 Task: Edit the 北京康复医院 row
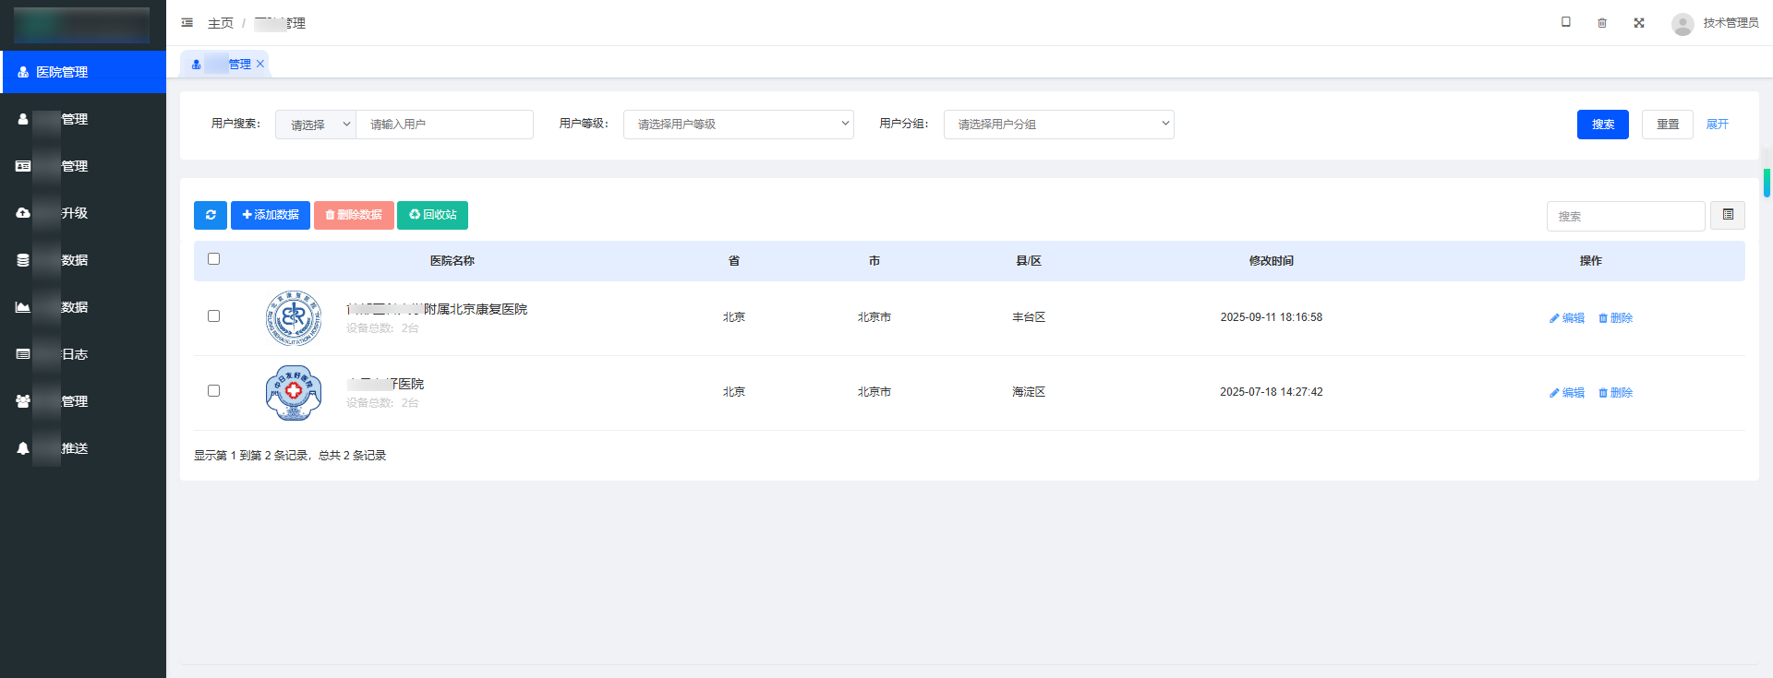click(x=1567, y=318)
